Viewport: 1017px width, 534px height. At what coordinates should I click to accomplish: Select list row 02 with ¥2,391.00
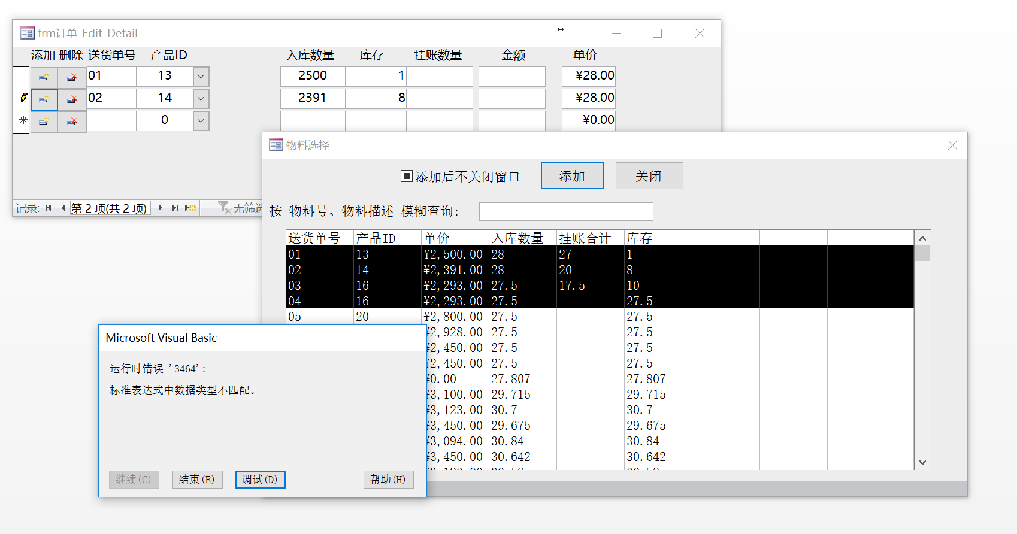pos(600,269)
